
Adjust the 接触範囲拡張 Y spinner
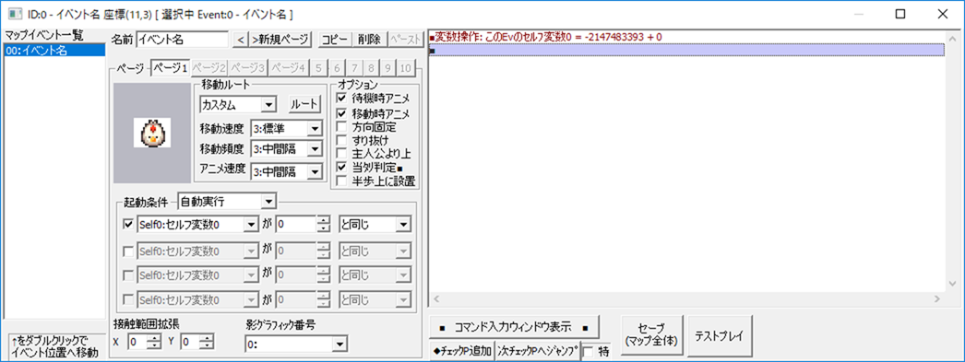[208, 341]
